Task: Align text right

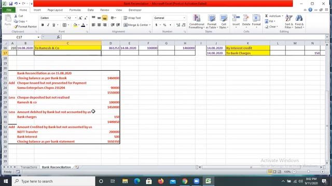Action: point(105,25)
